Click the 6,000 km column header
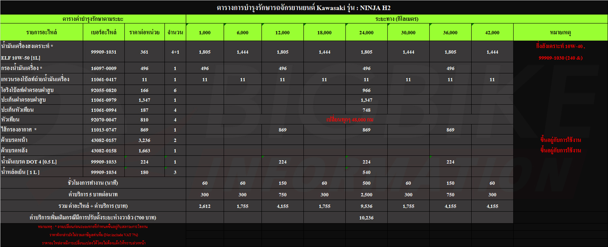Viewport: 608px width, 247px height. pyautogui.click(x=242, y=32)
